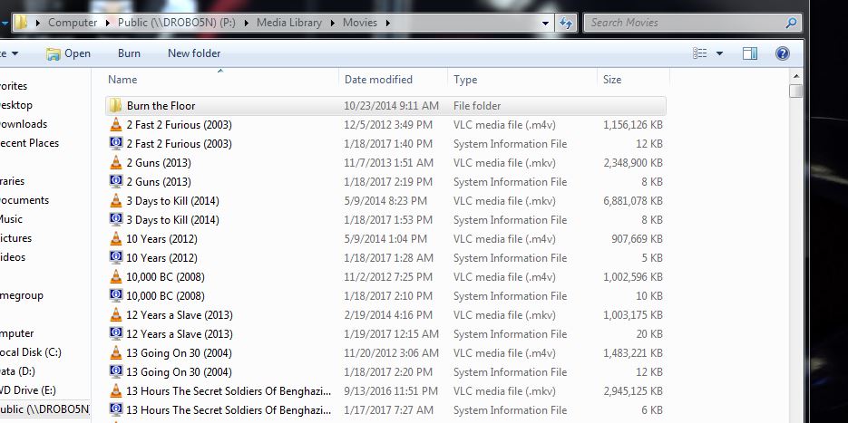Select the size 6,881,078 KB cell
848x423 pixels.
click(633, 201)
